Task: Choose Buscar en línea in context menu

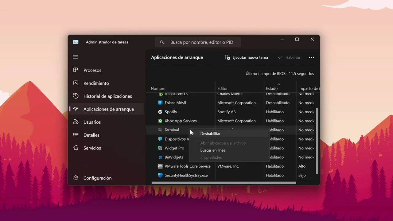Action: 229,150
